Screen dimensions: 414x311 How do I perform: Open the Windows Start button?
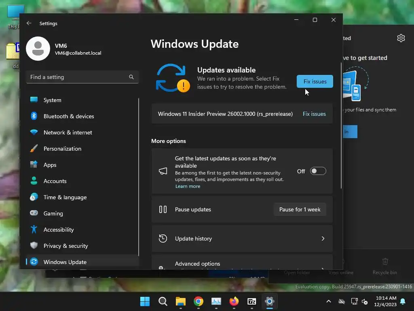145,301
